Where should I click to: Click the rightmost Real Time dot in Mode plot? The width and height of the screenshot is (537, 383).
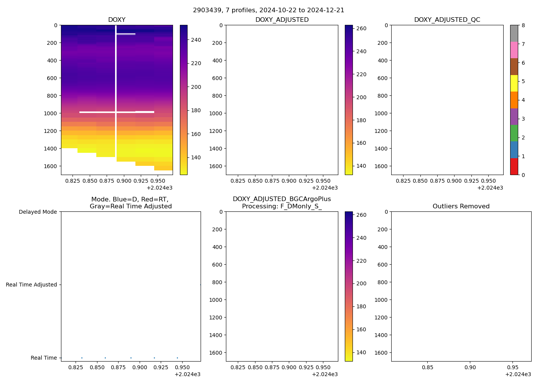click(x=177, y=358)
